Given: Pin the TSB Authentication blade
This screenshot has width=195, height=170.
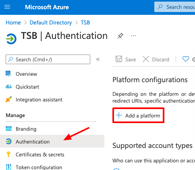Looking at the screenshot, I should pyautogui.click(x=120, y=36).
